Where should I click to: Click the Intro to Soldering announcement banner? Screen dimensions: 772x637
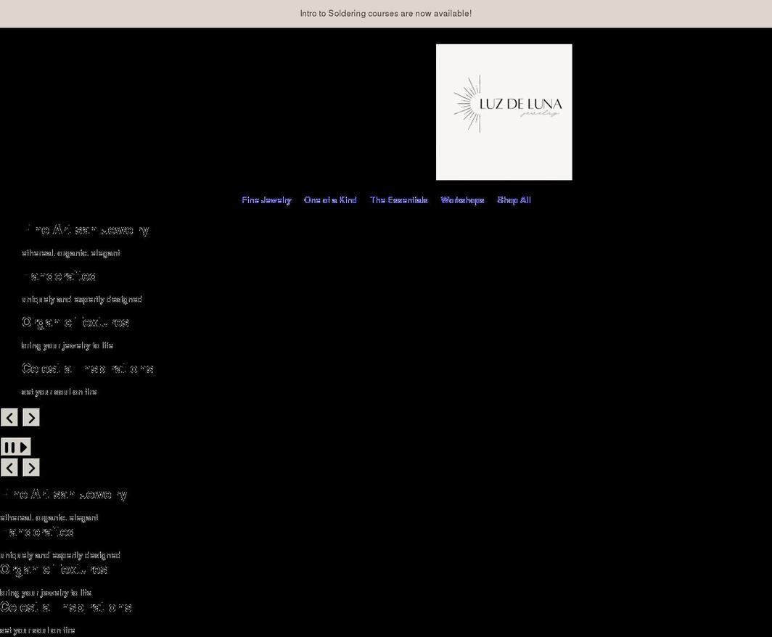coord(386,13)
